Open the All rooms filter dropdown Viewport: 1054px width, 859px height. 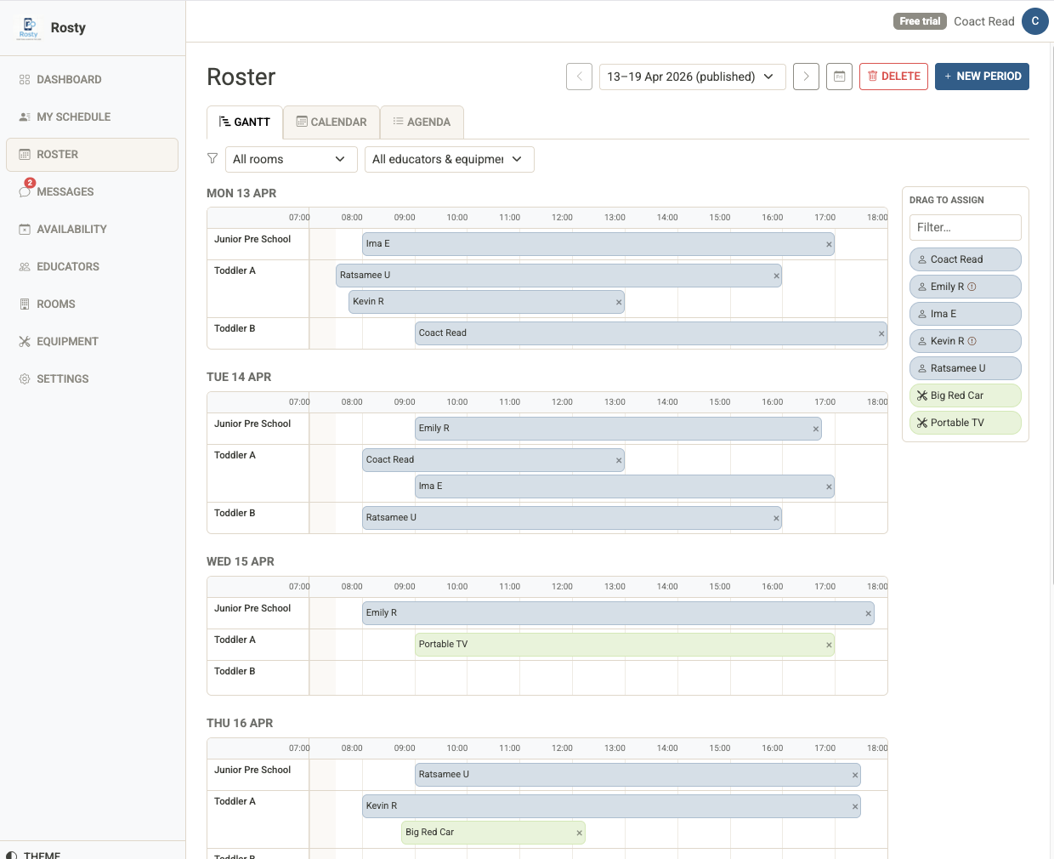tap(292, 159)
